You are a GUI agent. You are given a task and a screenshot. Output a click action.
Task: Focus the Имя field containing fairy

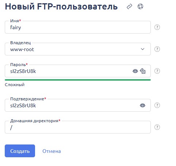(x=78, y=27)
